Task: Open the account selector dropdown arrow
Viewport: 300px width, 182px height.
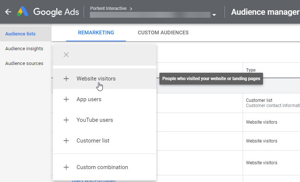Action: [214, 15]
